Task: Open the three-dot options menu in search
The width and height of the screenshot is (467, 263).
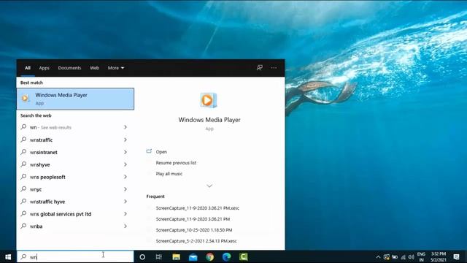Action: pos(274,68)
